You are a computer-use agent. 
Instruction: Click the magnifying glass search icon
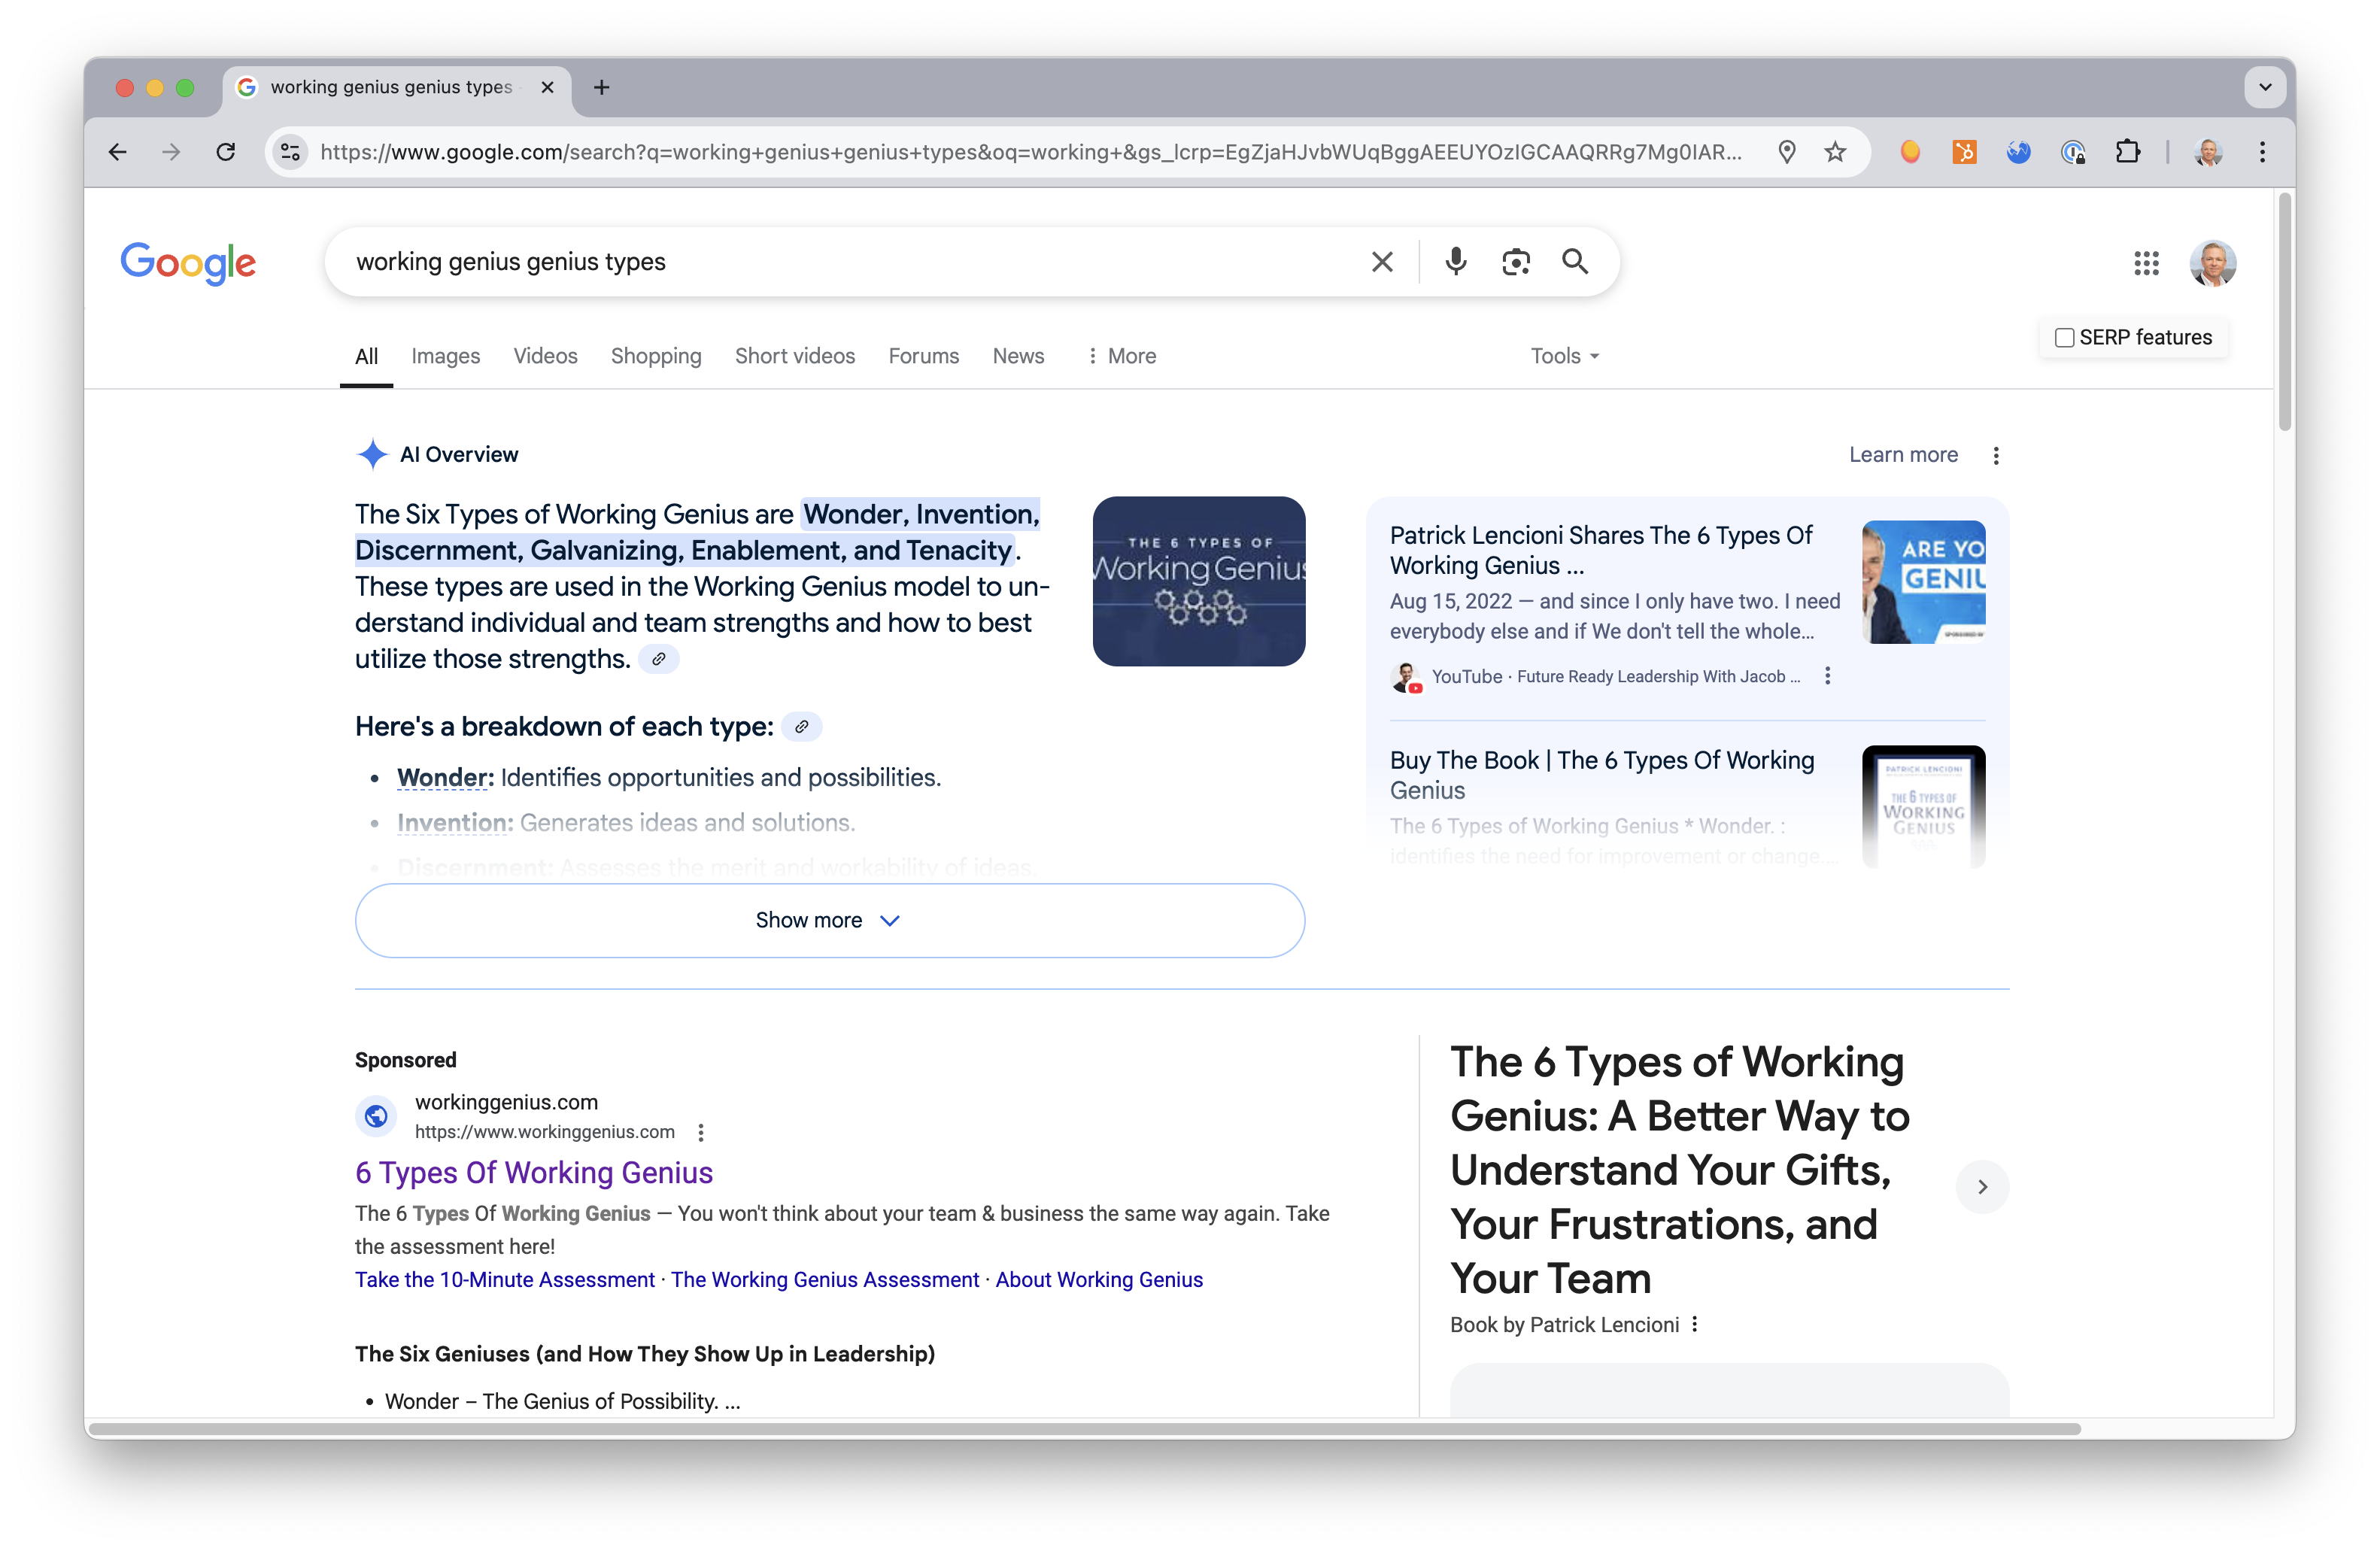click(x=1575, y=262)
